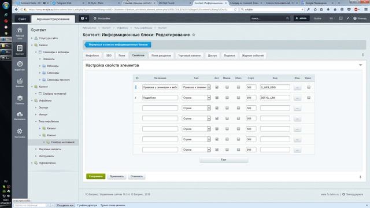370x208 pixels.
Task: Switch to the Инфоблок tab
Action: click(92, 55)
